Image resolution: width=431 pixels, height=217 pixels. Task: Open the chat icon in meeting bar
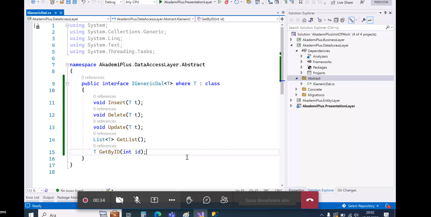click(x=207, y=200)
